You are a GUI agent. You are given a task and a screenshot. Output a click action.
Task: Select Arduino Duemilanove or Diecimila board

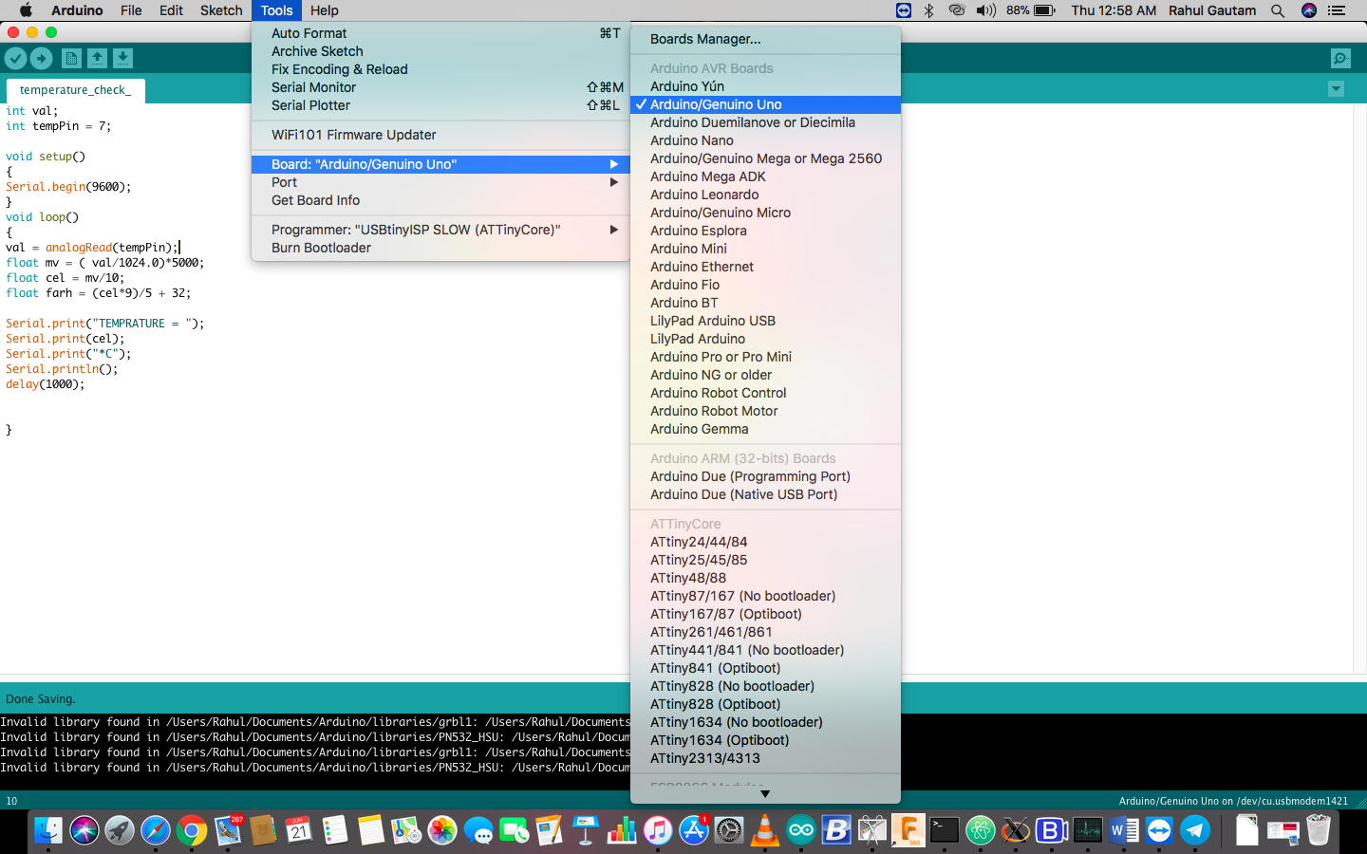click(x=765, y=122)
